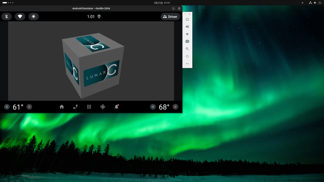Open the notifications bell
This screenshot has height=182, width=324.
pos(117,106)
